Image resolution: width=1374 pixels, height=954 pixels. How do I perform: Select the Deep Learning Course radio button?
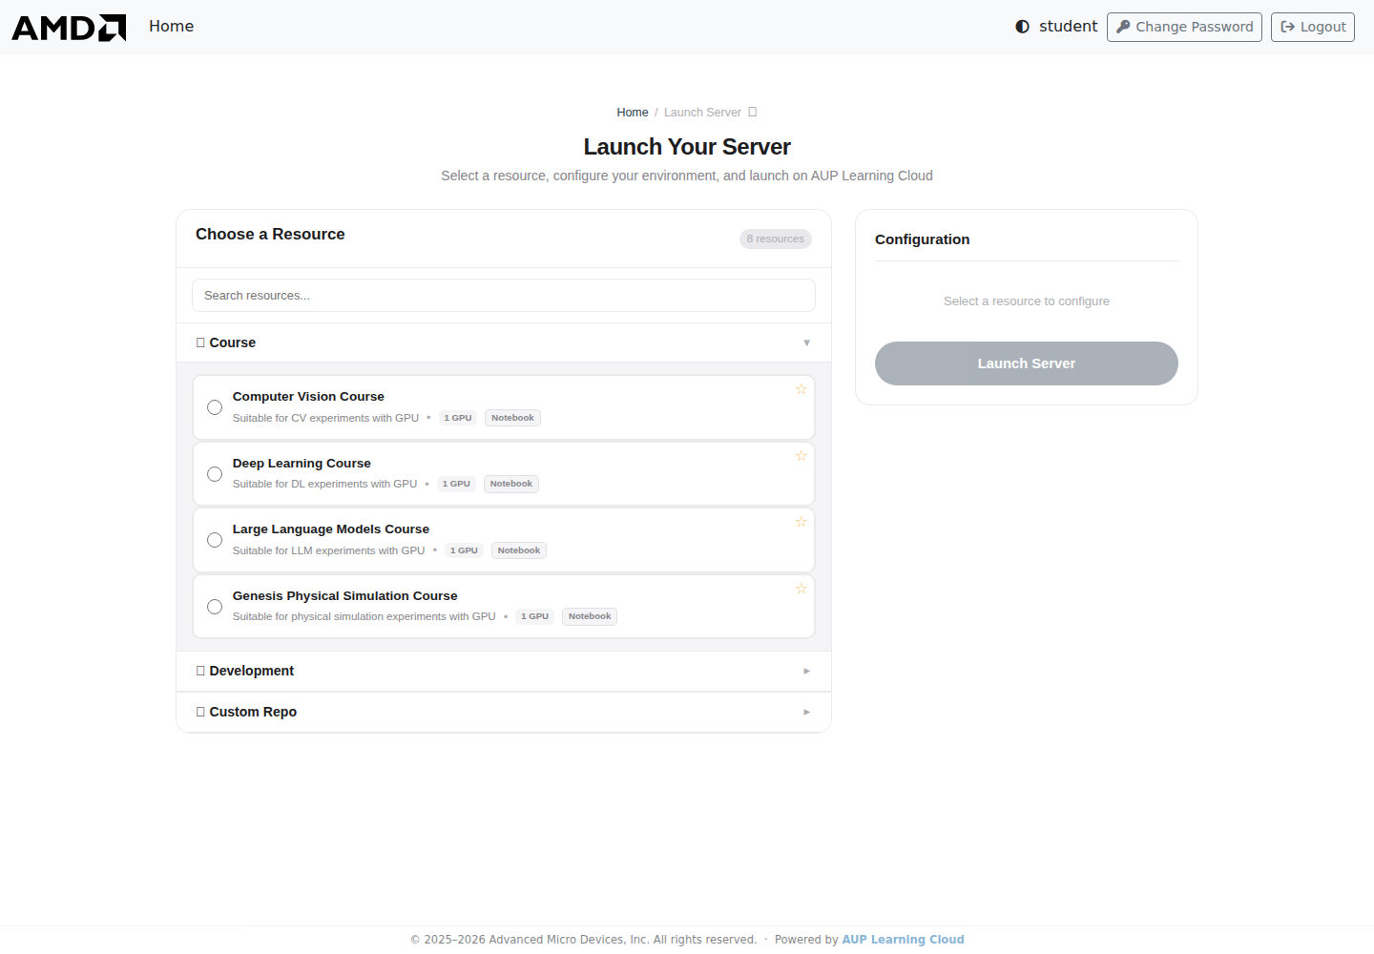click(x=215, y=474)
